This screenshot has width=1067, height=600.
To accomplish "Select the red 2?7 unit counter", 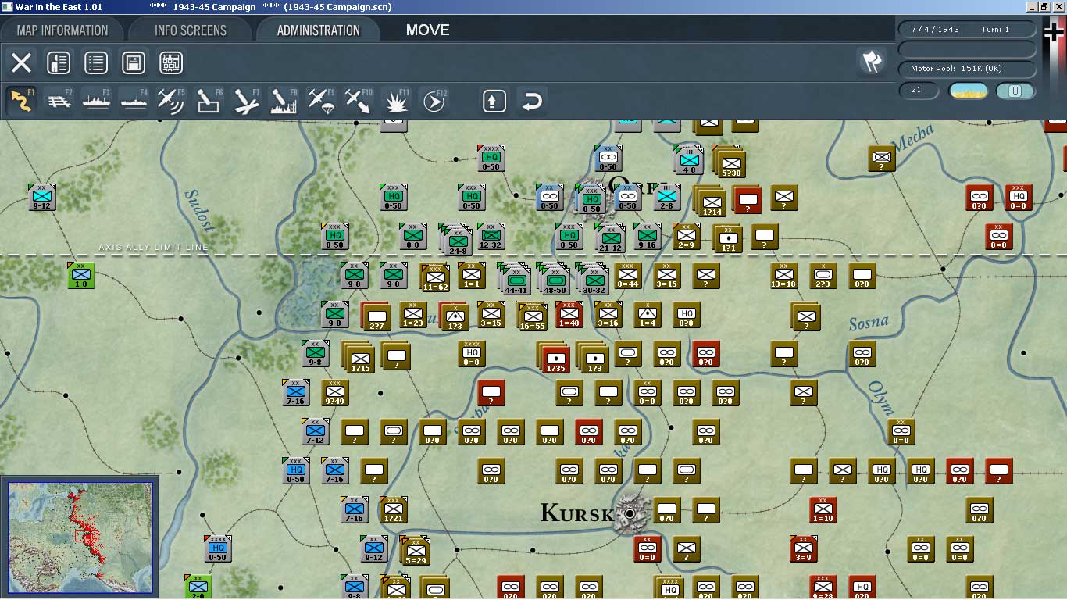I will click(x=375, y=316).
